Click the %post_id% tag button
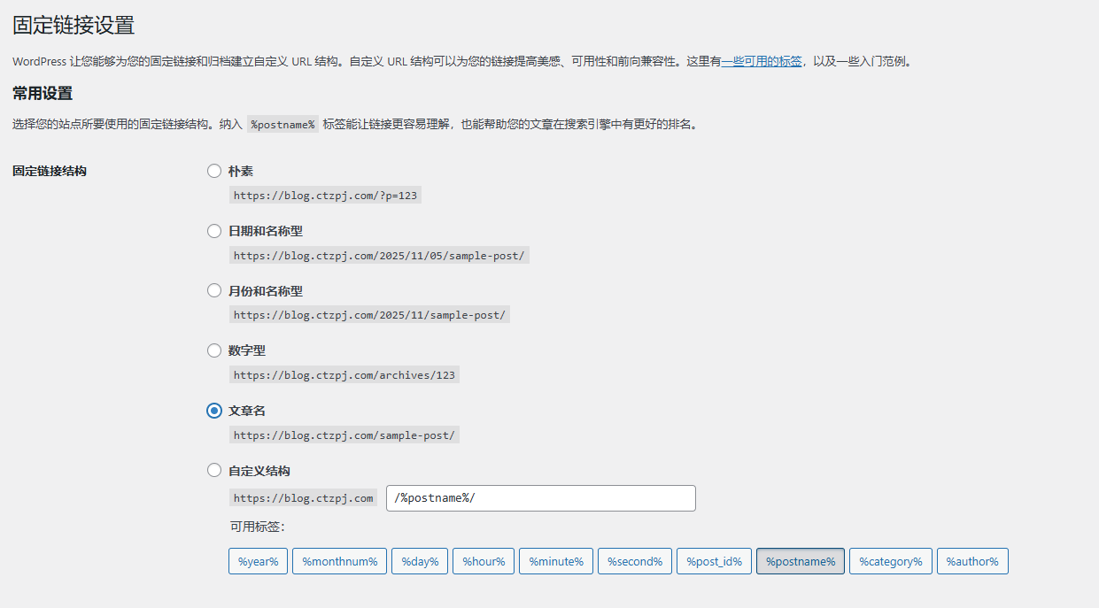The height and width of the screenshot is (608, 1099). pyautogui.click(x=714, y=562)
